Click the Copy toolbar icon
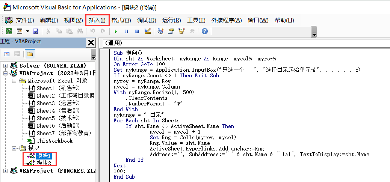 coord(59,31)
